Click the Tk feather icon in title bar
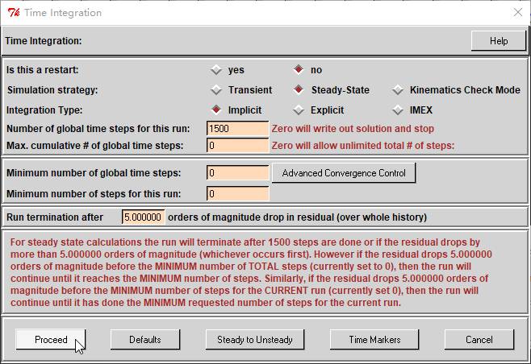The height and width of the screenshot is (364, 531). point(11,12)
